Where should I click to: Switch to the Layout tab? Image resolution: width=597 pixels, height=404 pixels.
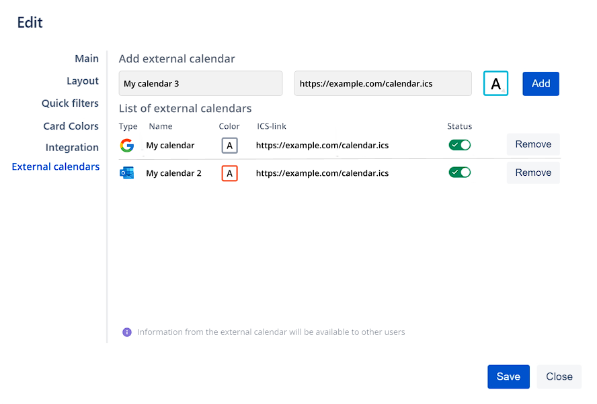click(83, 81)
